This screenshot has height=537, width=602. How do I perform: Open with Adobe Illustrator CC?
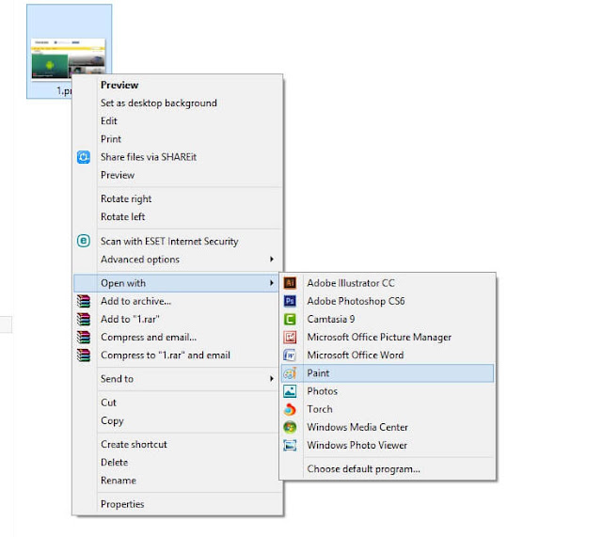(x=351, y=283)
